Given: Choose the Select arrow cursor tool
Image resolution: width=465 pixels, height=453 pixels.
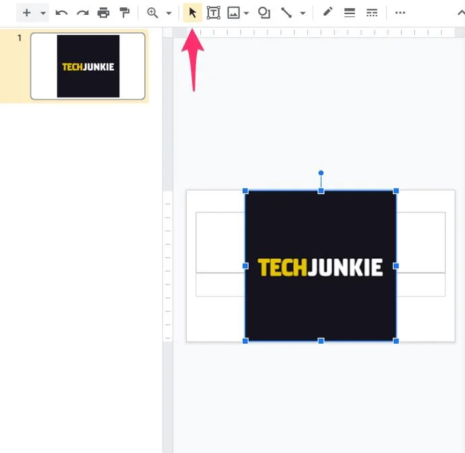Looking at the screenshot, I should 193,13.
